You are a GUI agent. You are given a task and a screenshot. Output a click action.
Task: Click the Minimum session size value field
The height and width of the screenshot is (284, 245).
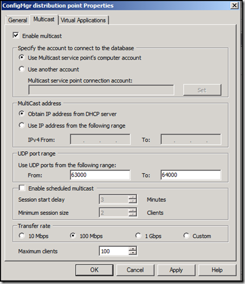pos(113,213)
